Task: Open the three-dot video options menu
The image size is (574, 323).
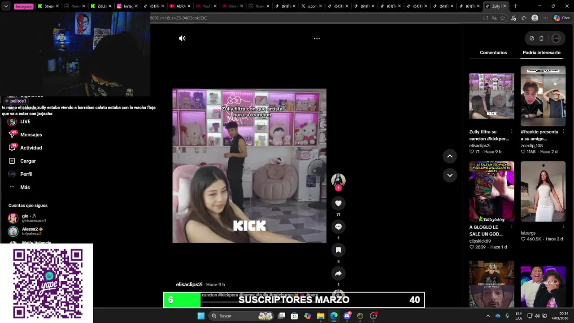Action: click(x=317, y=38)
